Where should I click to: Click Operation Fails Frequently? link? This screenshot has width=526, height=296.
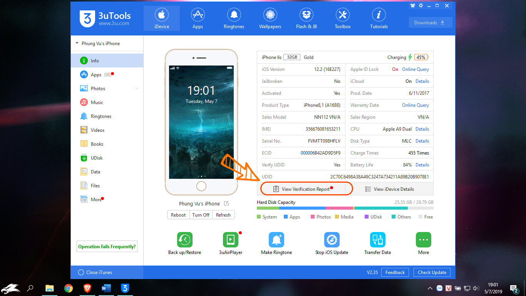107,246
